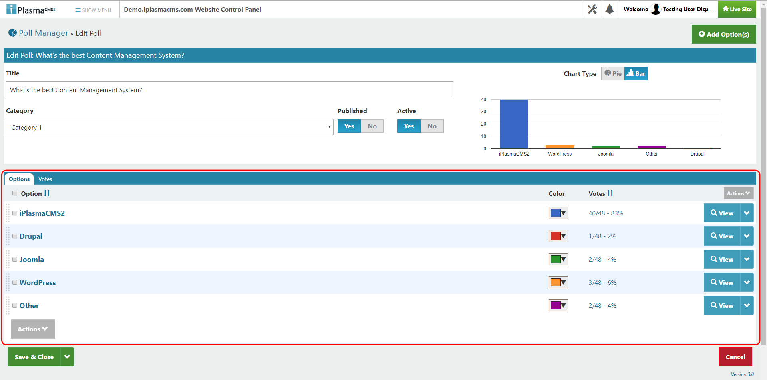Expand iPlasmaCMS2 row View arrow
The width and height of the screenshot is (767, 380).
[x=747, y=213]
